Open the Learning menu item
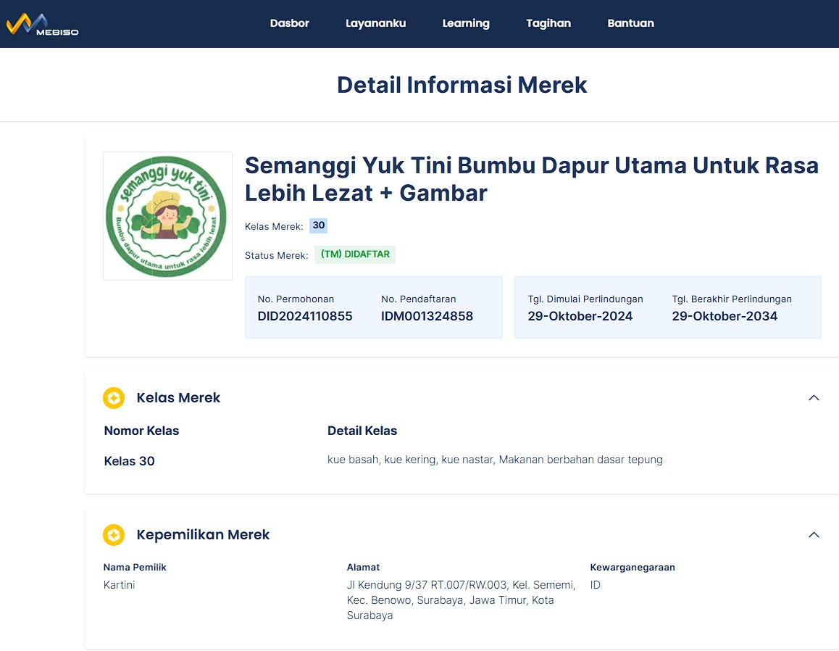This screenshot has width=839, height=651. point(466,23)
